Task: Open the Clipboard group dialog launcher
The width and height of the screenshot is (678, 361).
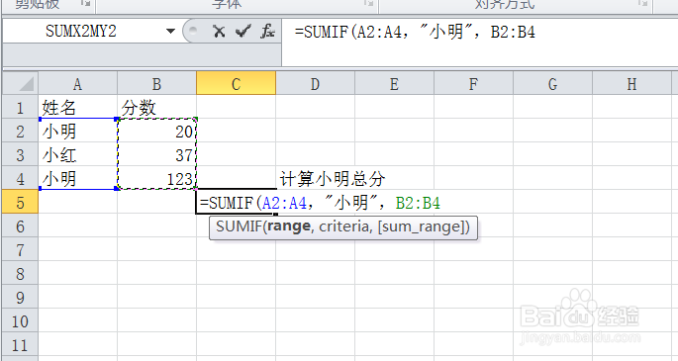Action: pyautogui.click(x=85, y=3)
